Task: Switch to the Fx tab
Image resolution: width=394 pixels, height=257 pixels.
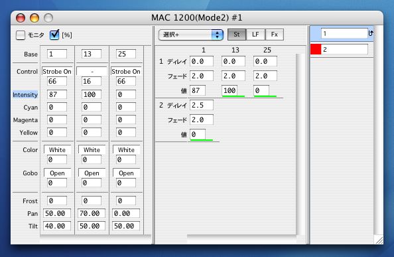Action: click(x=275, y=35)
